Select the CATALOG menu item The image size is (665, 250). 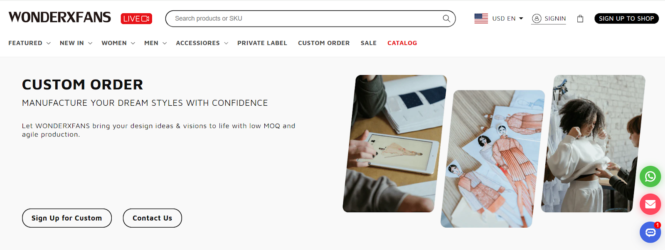coord(402,43)
